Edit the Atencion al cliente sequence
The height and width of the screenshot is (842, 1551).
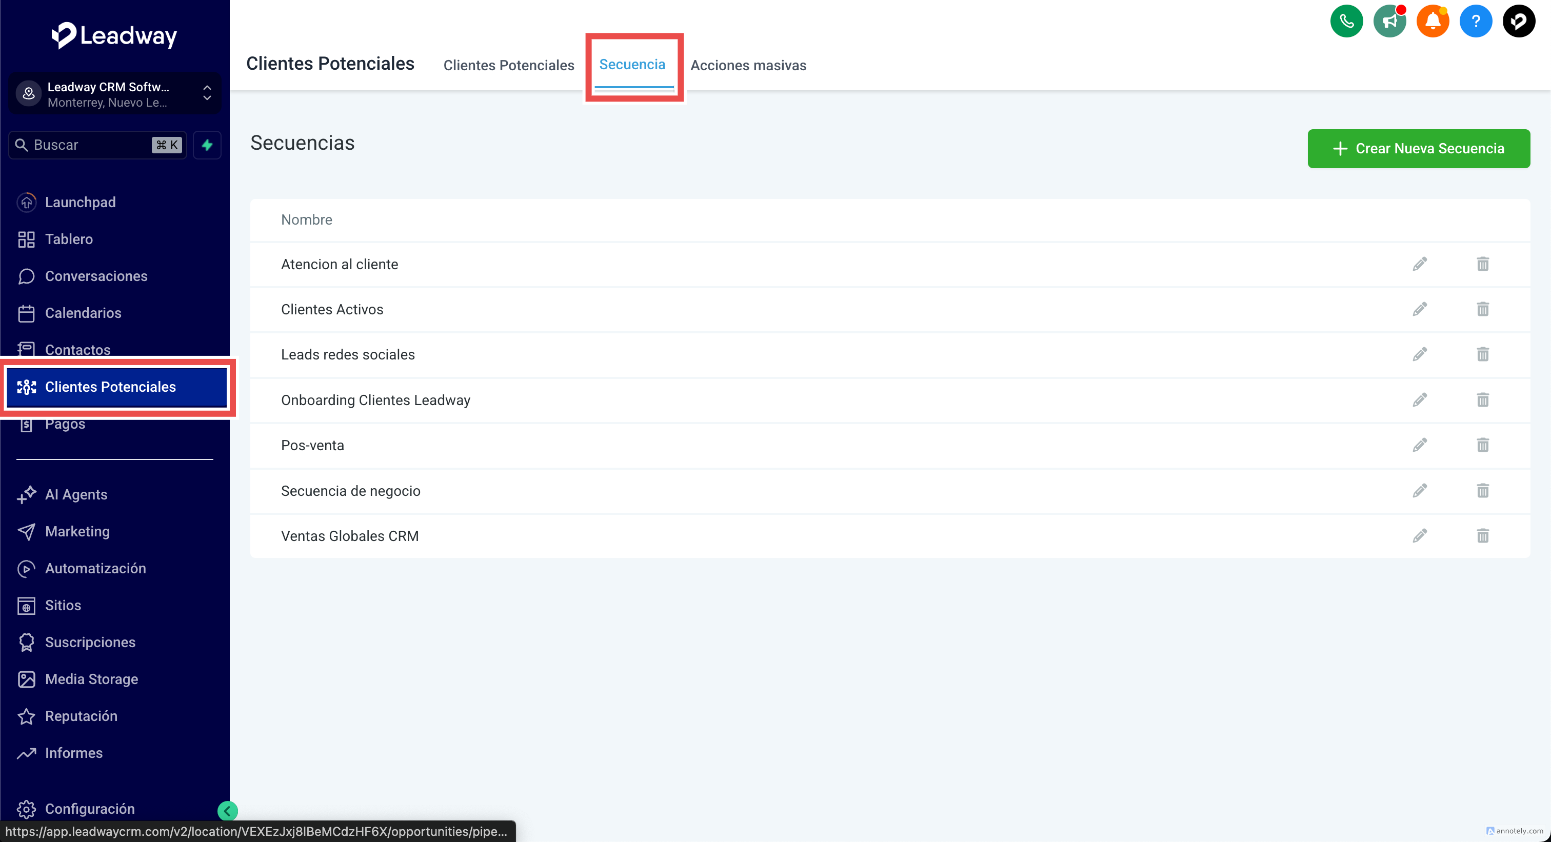click(1419, 264)
